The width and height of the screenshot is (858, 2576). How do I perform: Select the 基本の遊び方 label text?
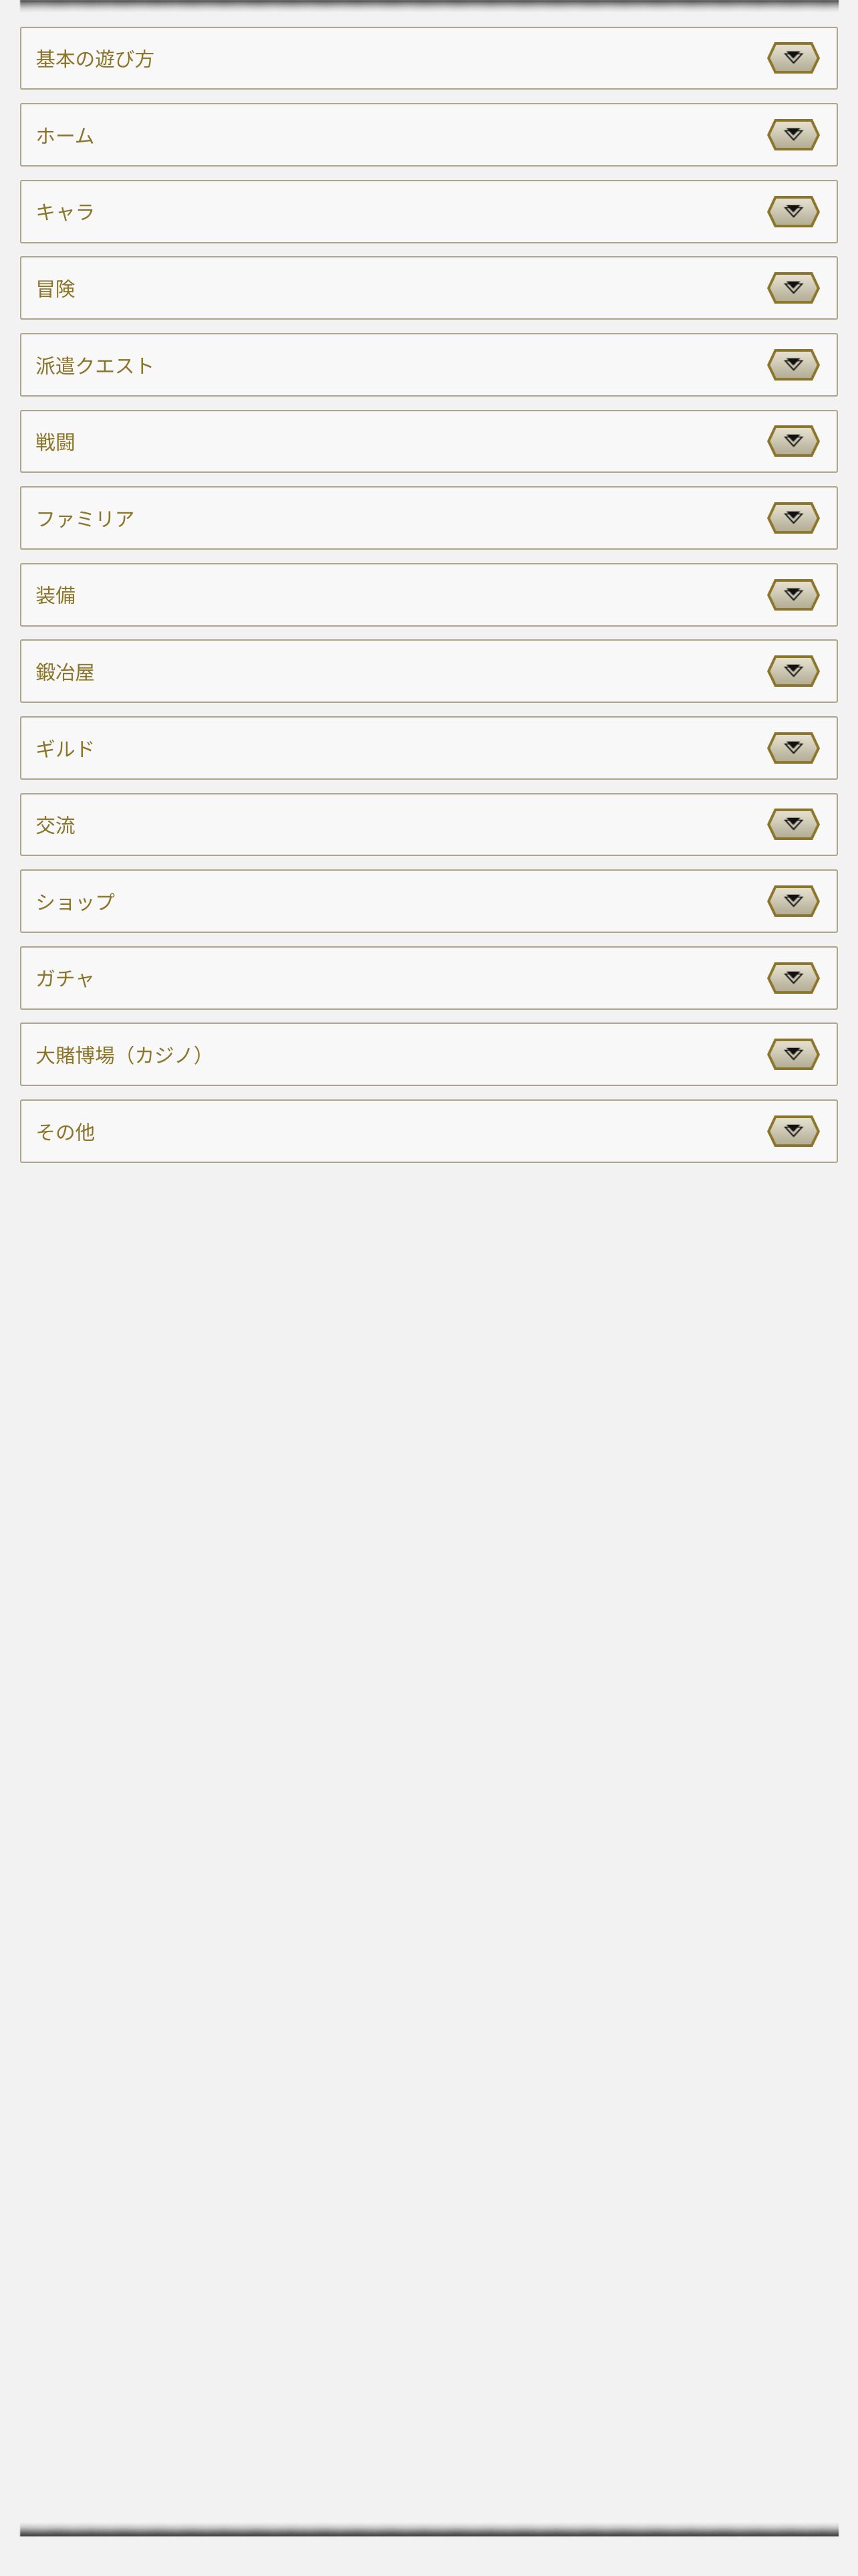95,59
